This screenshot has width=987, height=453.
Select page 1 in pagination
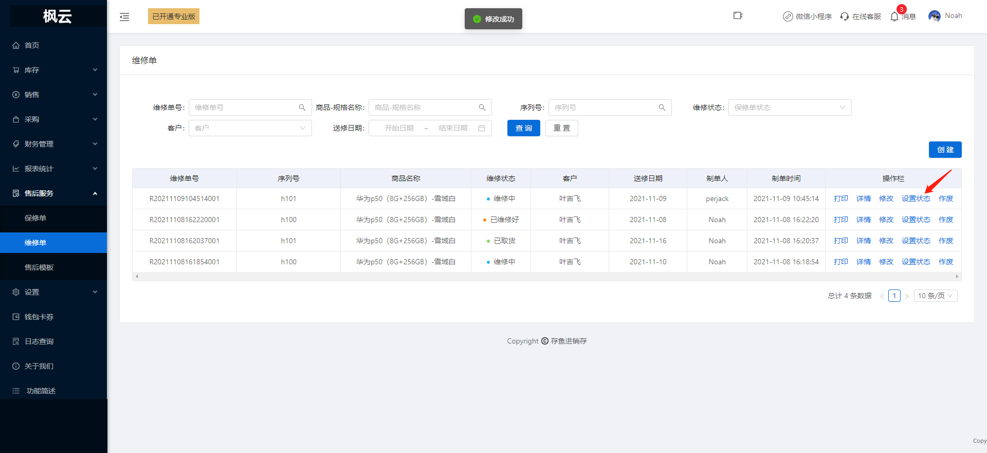coord(894,296)
